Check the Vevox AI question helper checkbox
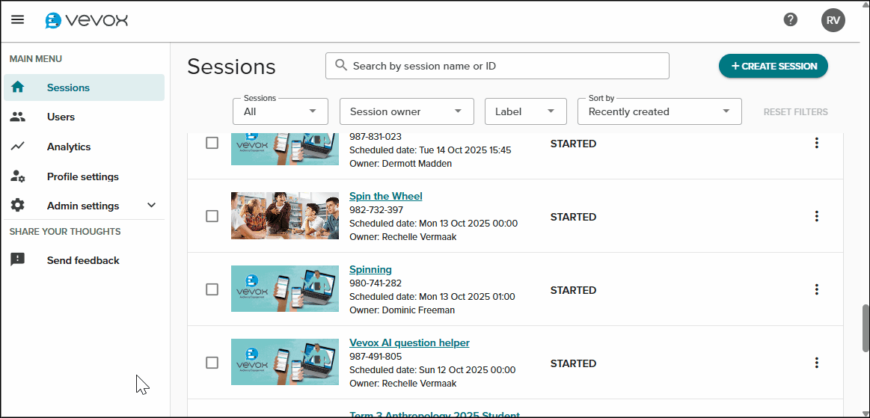 click(x=212, y=363)
